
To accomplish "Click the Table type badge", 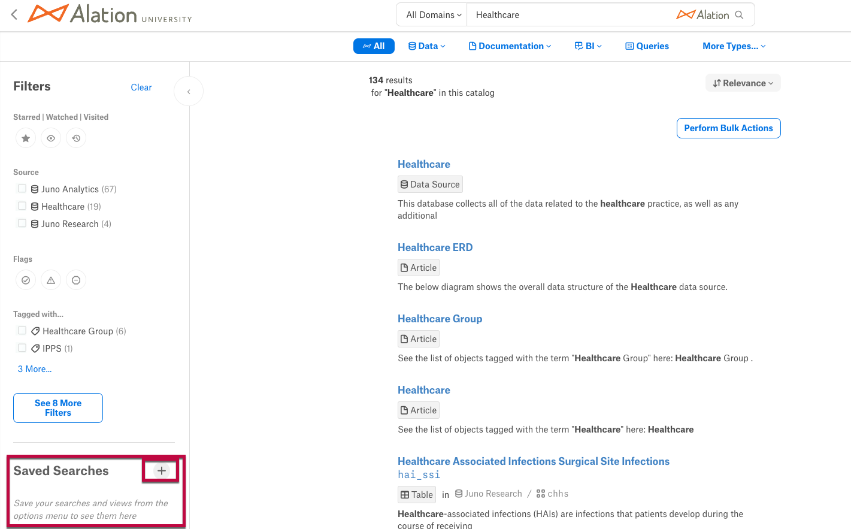I will coord(417,495).
